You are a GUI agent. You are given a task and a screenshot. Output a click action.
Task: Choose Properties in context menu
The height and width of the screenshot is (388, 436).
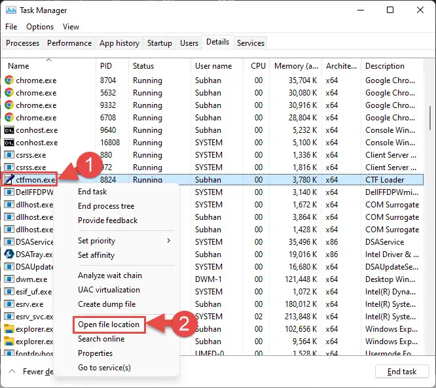(x=95, y=353)
